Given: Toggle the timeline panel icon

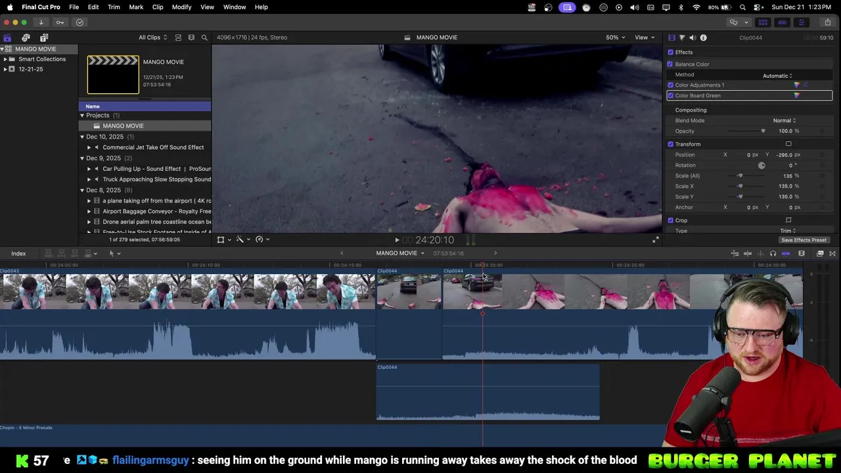Looking at the screenshot, I should click(x=782, y=22).
